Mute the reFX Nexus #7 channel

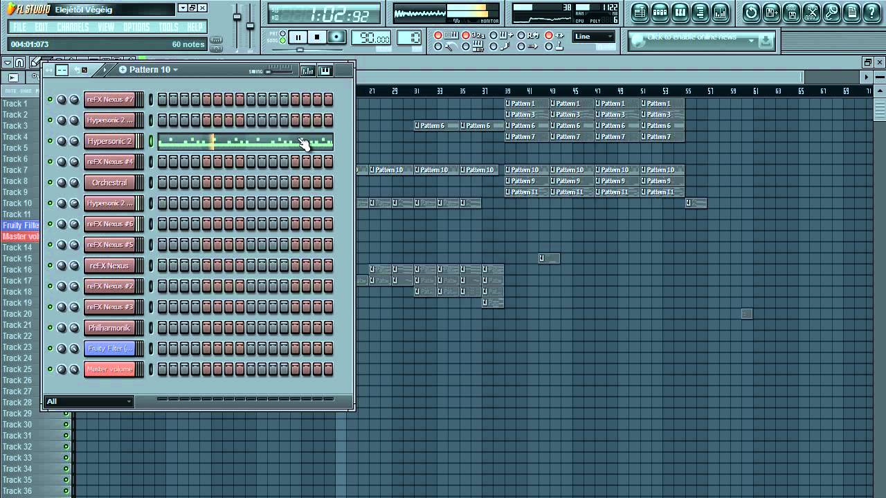click(x=50, y=100)
